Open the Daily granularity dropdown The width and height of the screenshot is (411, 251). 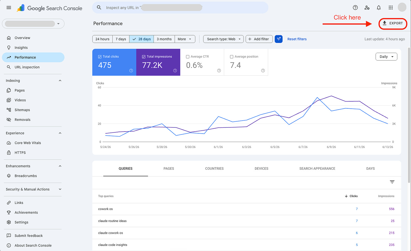(386, 57)
